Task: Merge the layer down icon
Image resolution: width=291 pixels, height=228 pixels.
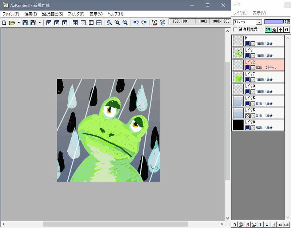Action: (254, 224)
